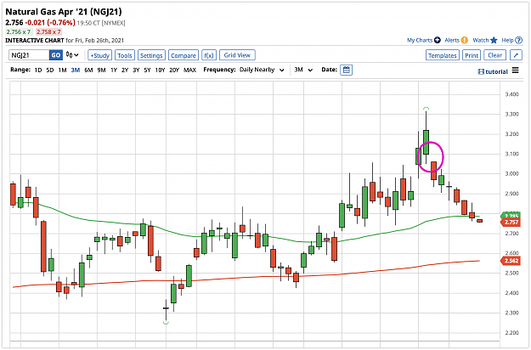531x350 pixels.
Task: Open chart Settings
Action: tap(151, 55)
